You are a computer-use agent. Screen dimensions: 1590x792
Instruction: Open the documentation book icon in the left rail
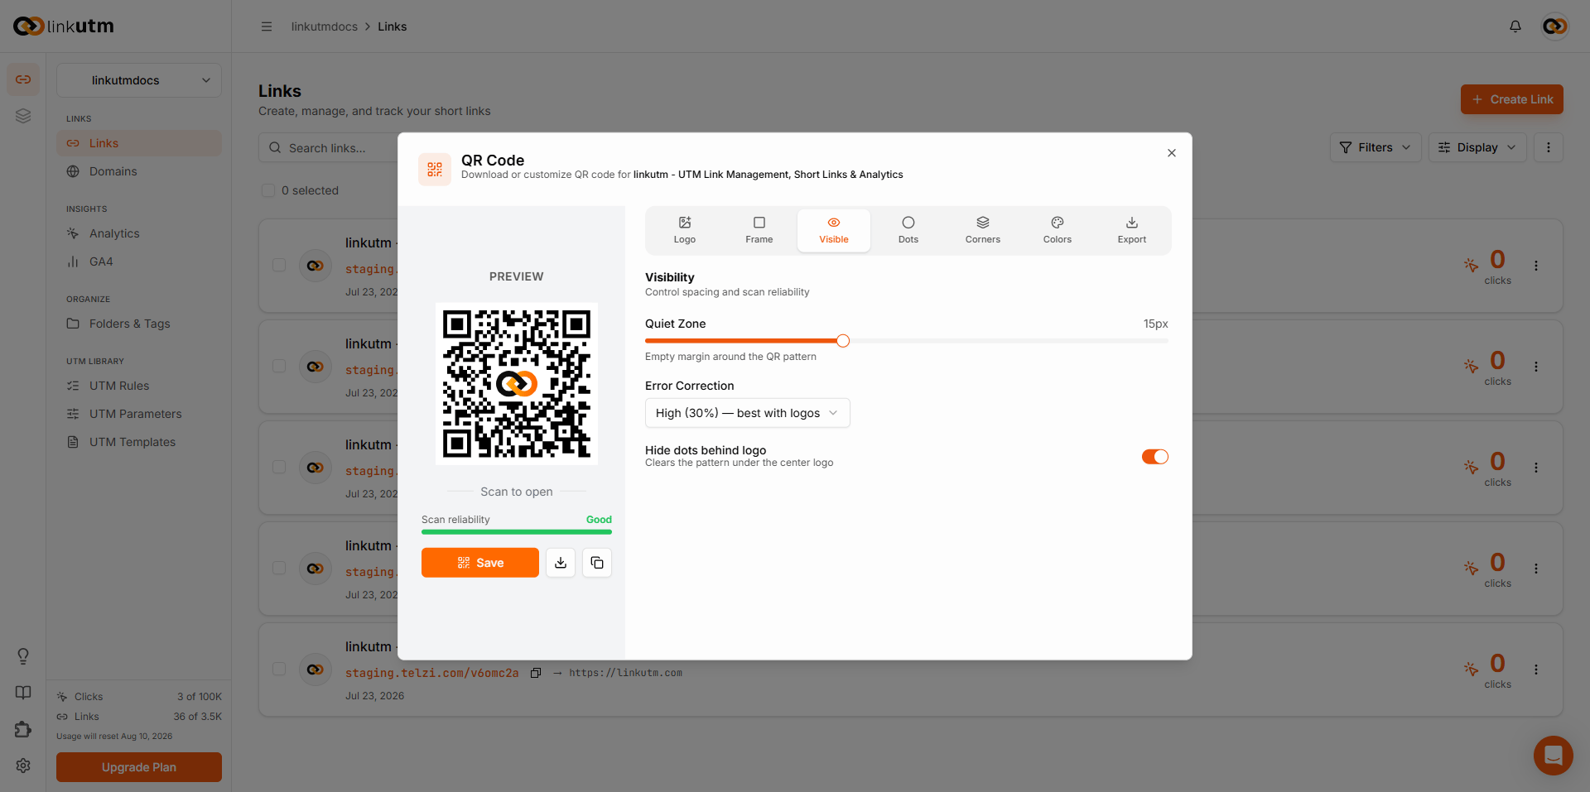point(23,693)
